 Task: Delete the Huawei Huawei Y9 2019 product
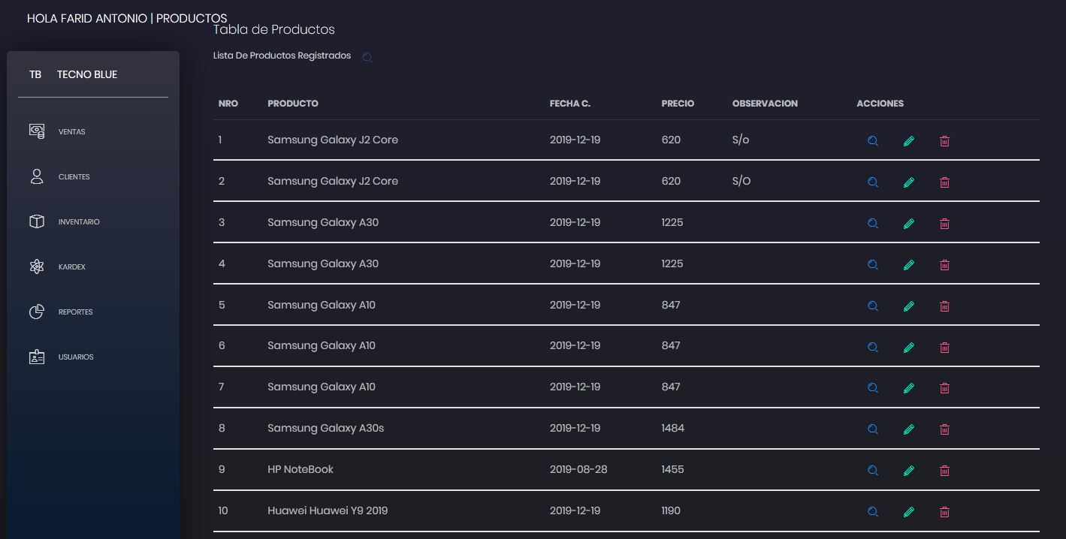click(x=945, y=512)
